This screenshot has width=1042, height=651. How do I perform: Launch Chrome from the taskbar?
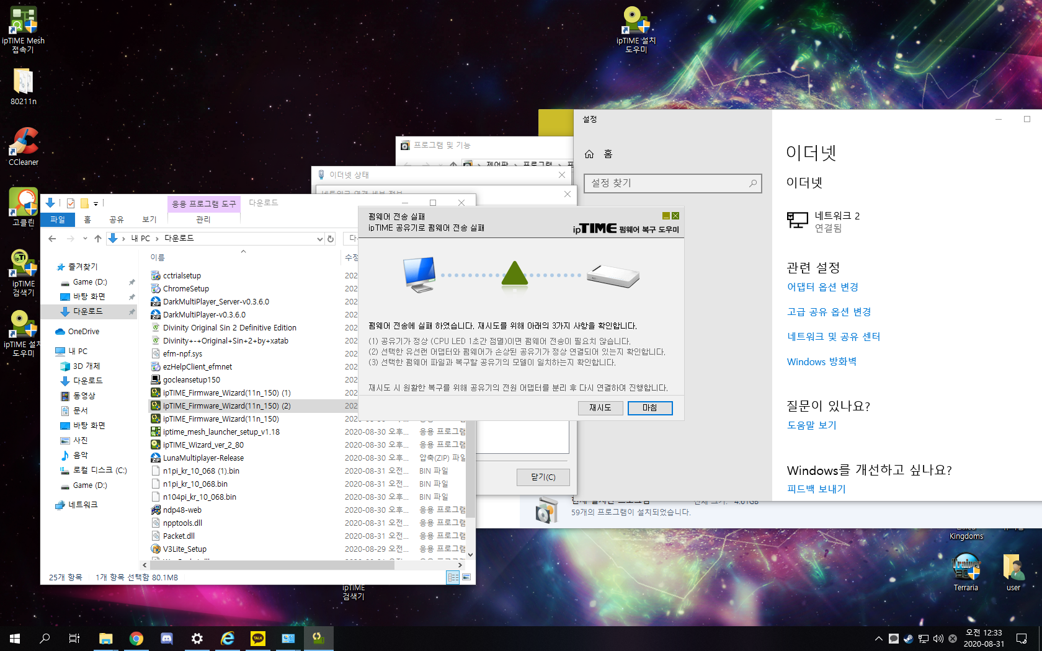136,638
